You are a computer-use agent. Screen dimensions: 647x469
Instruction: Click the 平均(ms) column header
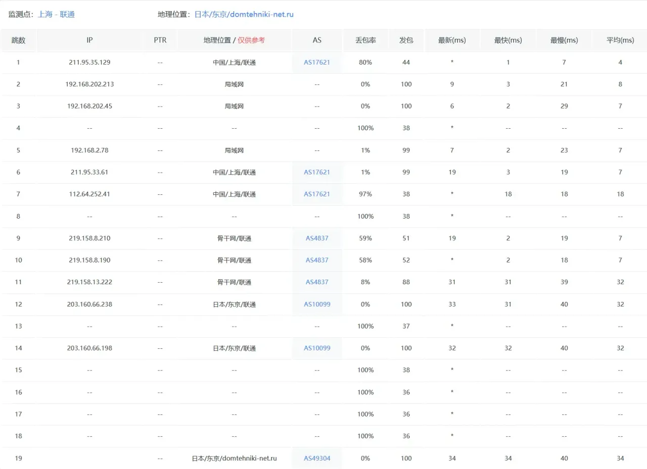[620, 40]
